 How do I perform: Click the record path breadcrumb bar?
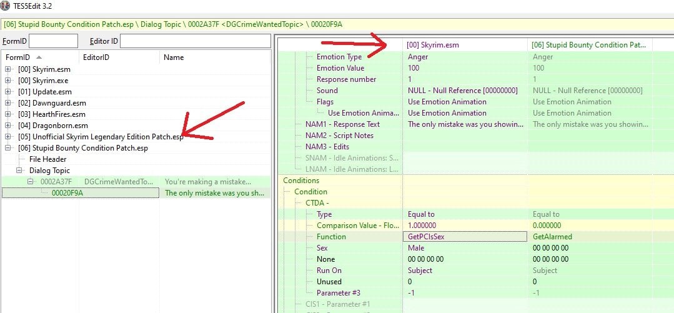click(x=337, y=24)
